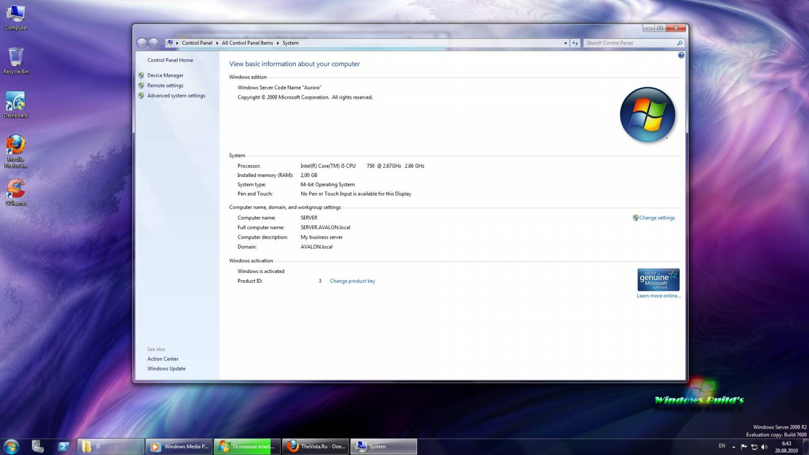The height and width of the screenshot is (455, 809).
Task: Open Control Panel Home link
Action: click(170, 60)
